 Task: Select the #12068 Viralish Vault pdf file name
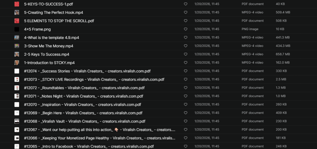[x=85, y=121]
